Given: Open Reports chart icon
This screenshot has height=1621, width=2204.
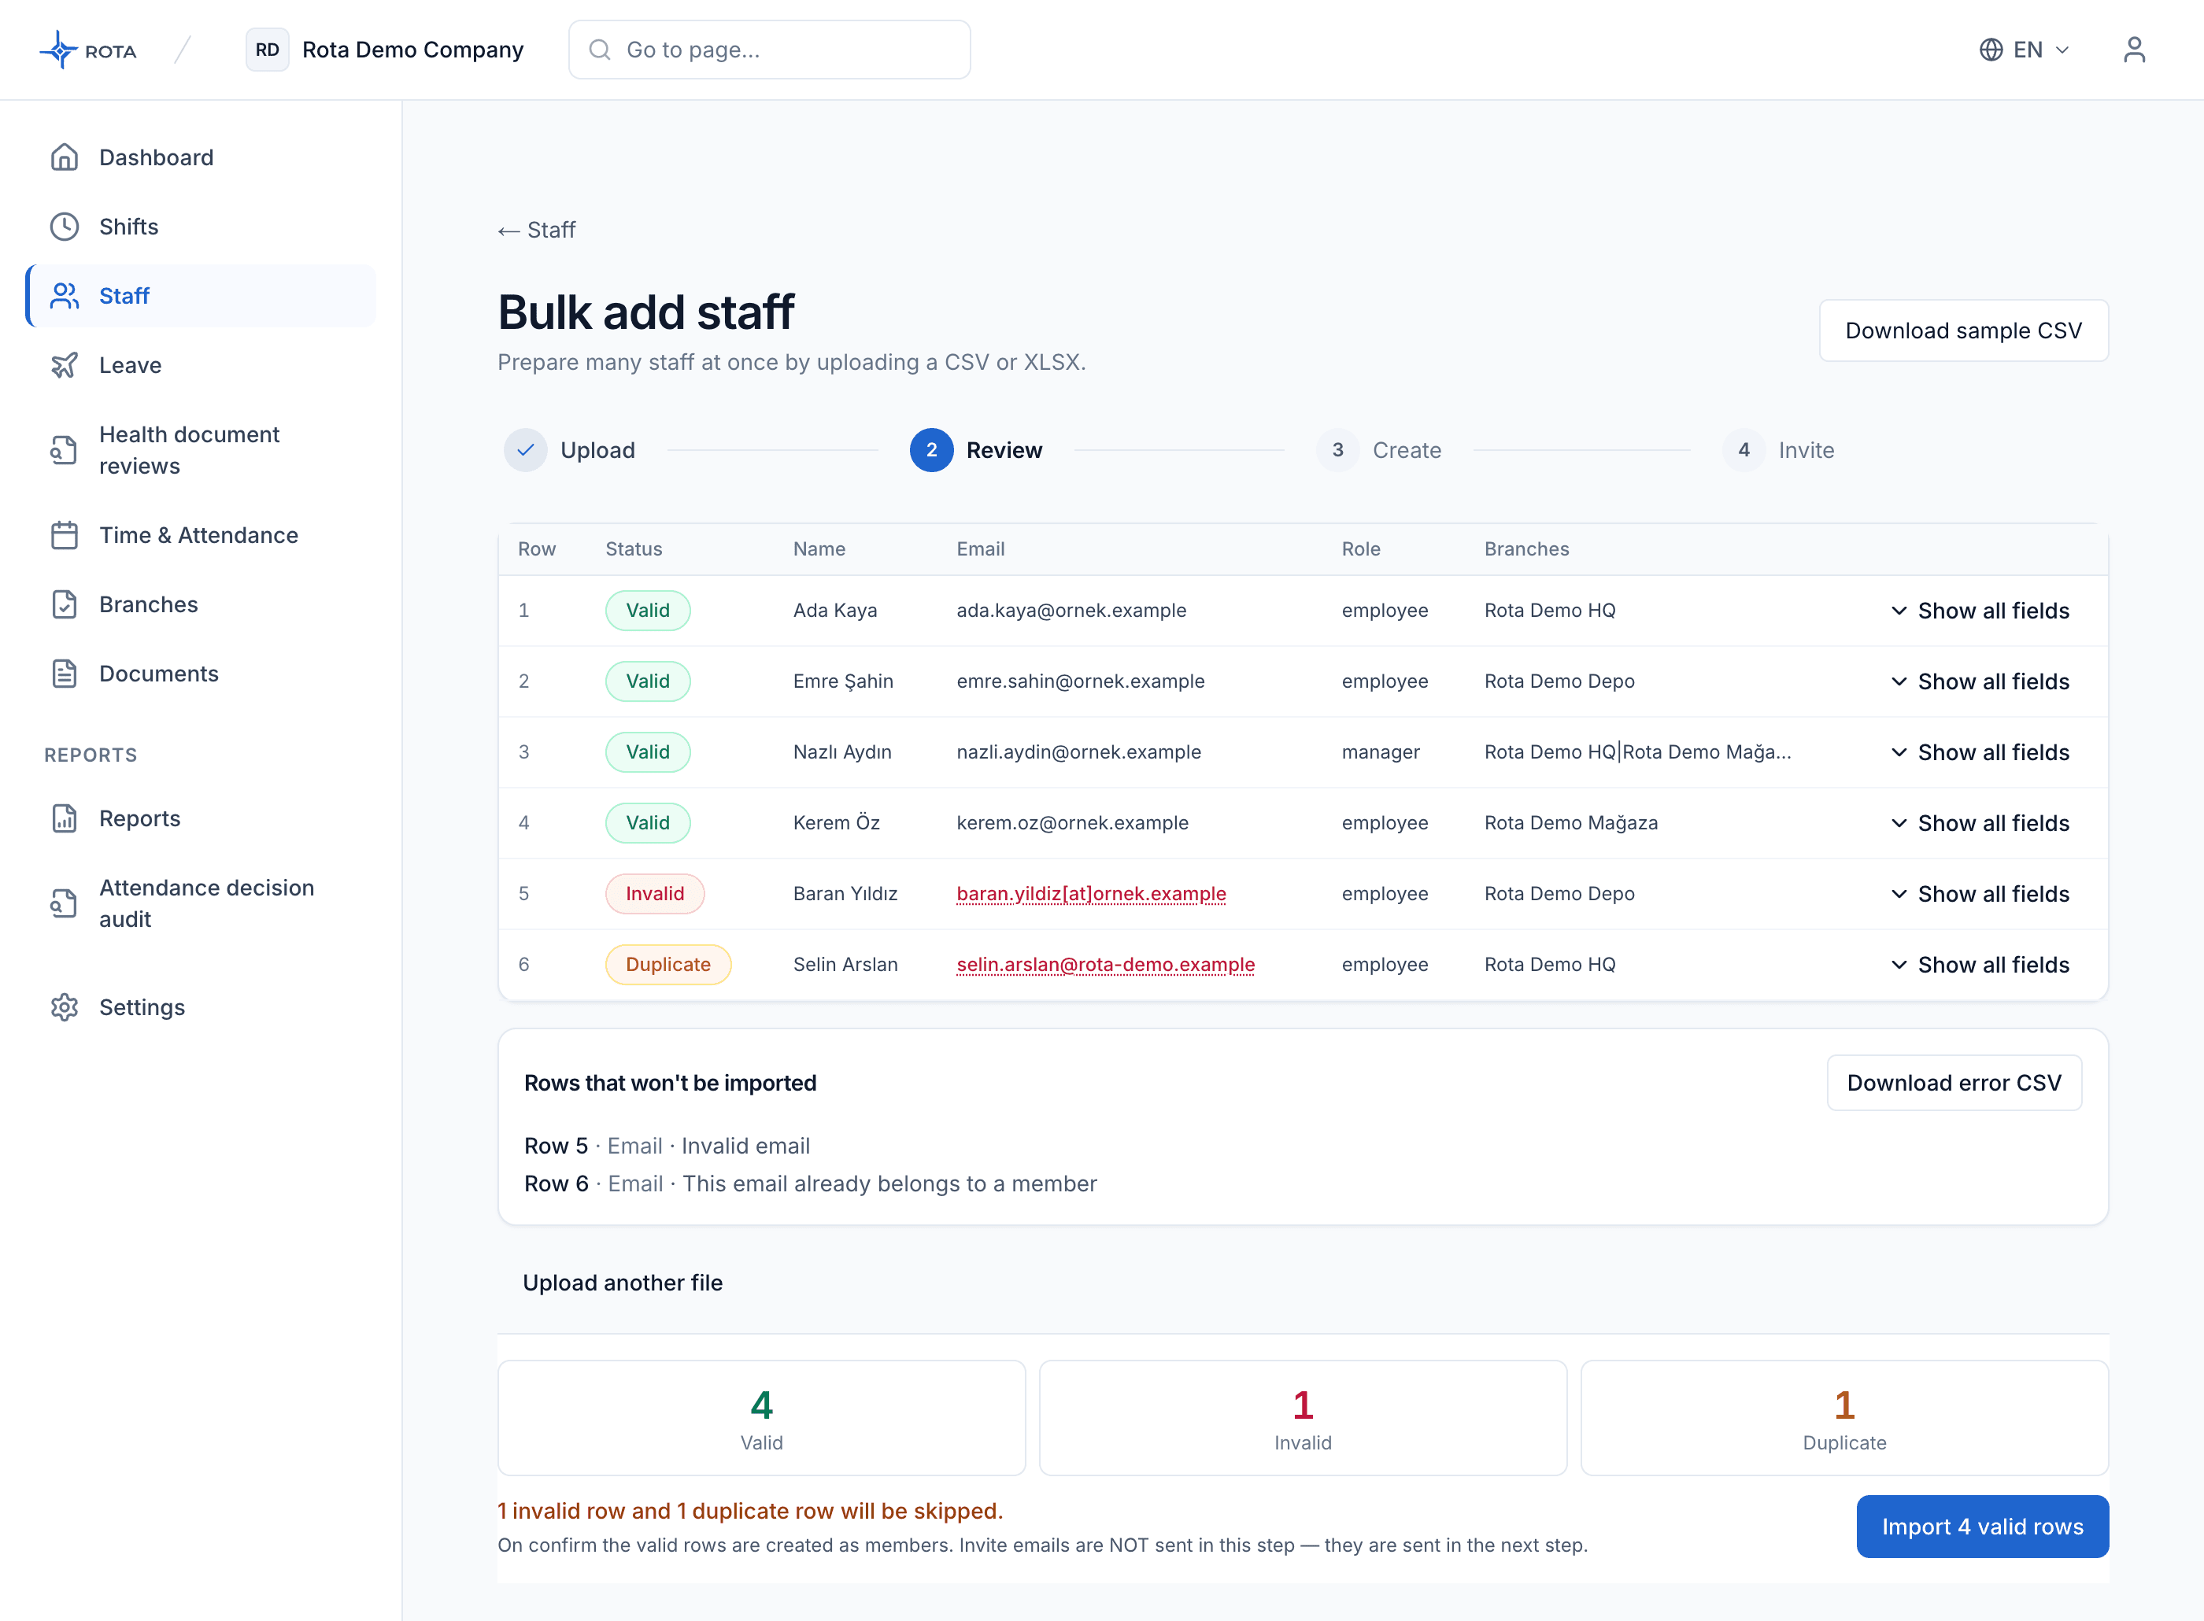Looking at the screenshot, I should (65, 818).
